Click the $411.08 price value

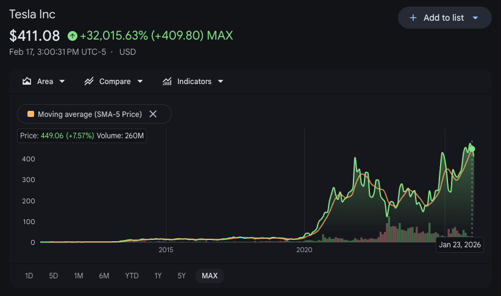[x=35, y=35]
